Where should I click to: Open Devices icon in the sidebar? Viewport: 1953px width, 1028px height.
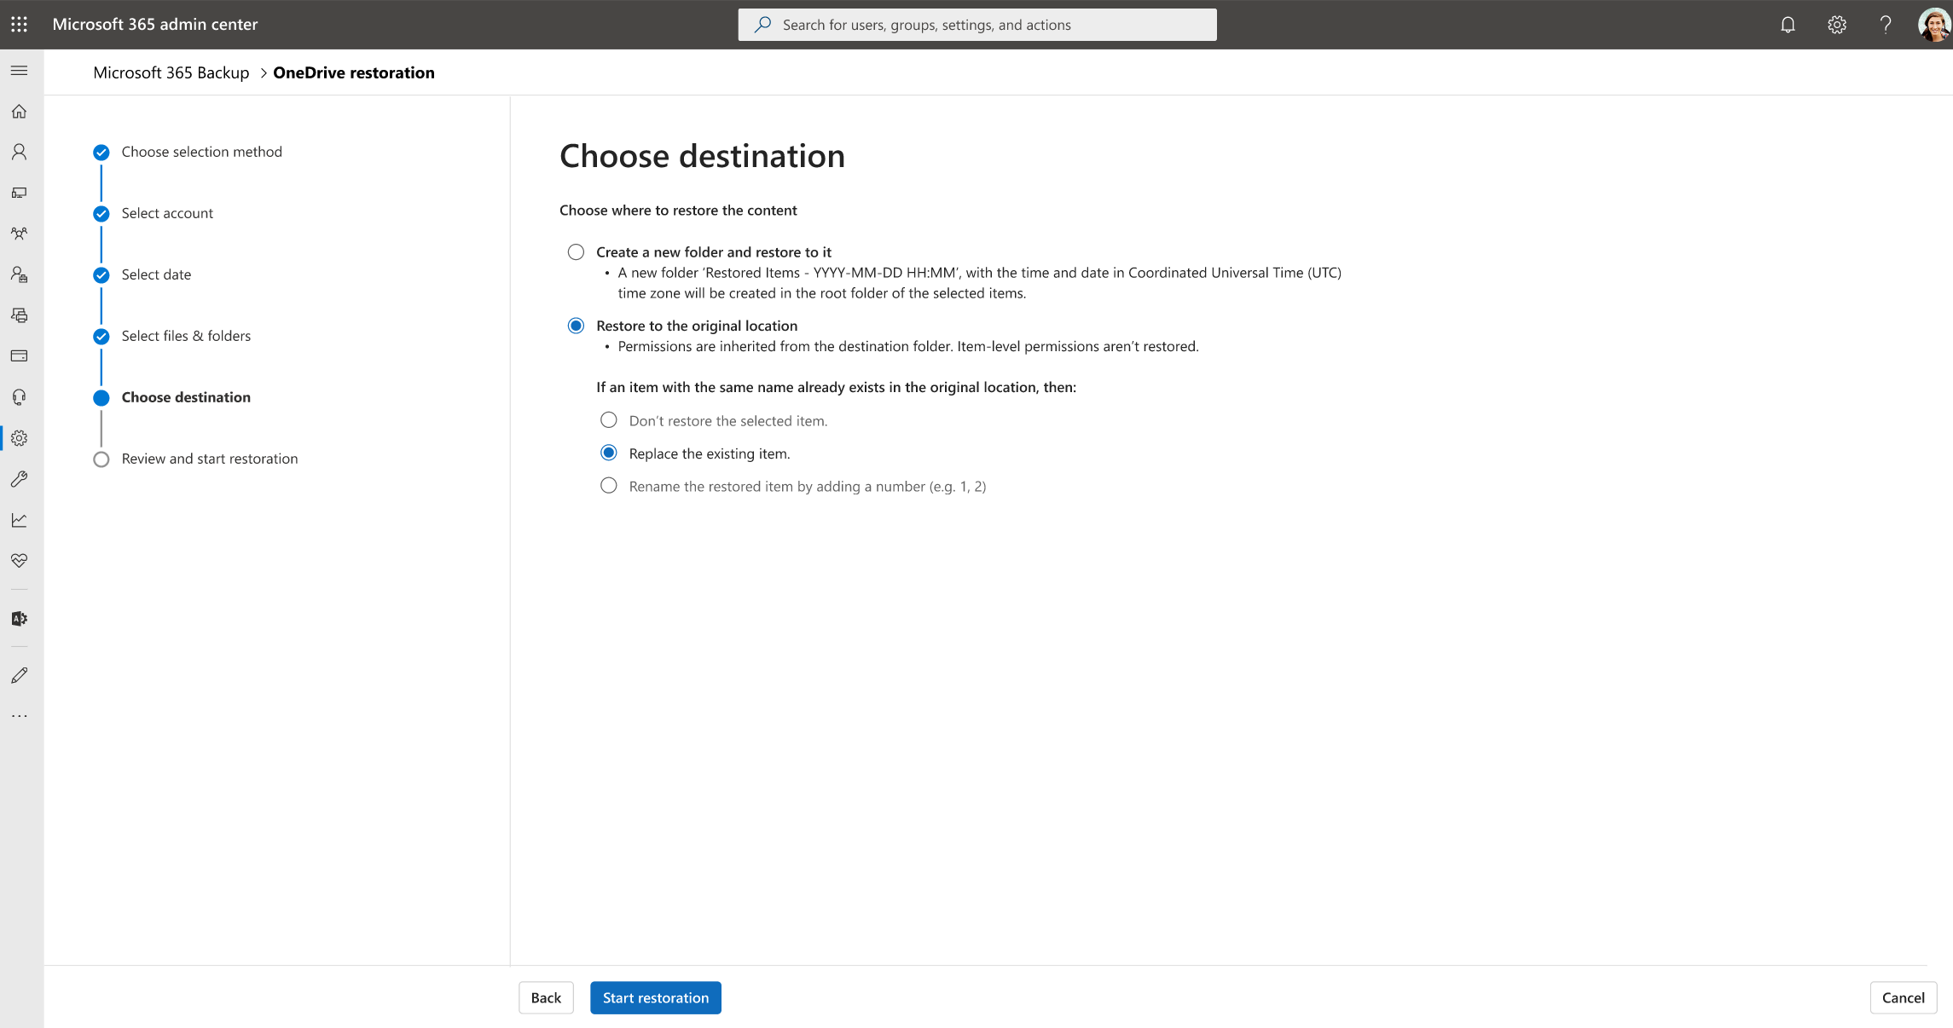(x=19, y=193)
